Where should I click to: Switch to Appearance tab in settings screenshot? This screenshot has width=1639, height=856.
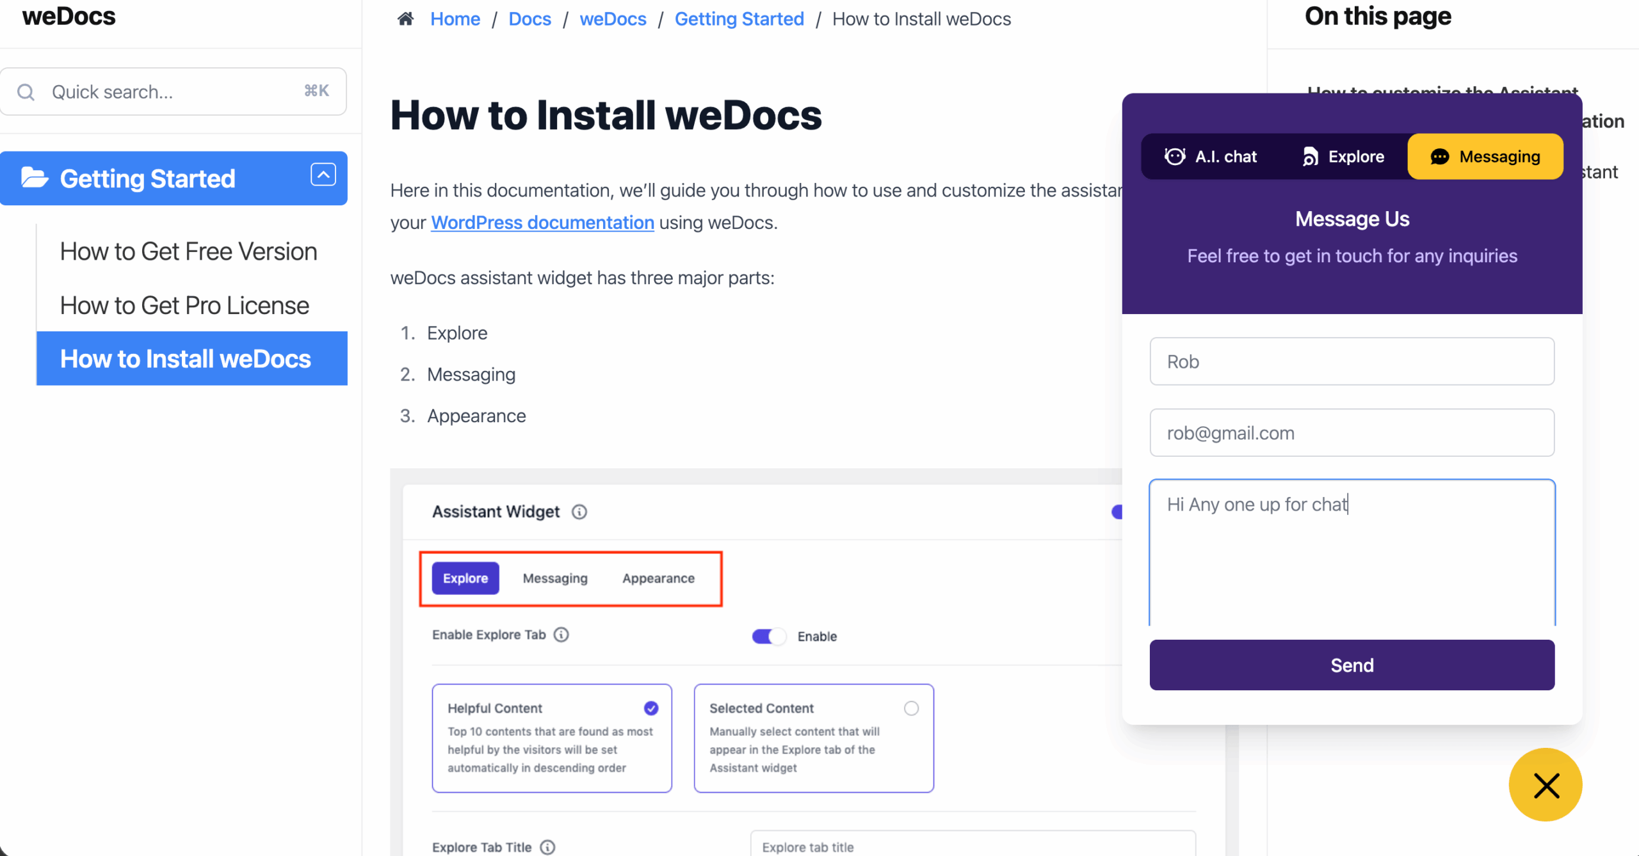(658, 578)
